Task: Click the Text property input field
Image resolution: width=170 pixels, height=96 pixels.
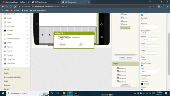Action: 149,71
